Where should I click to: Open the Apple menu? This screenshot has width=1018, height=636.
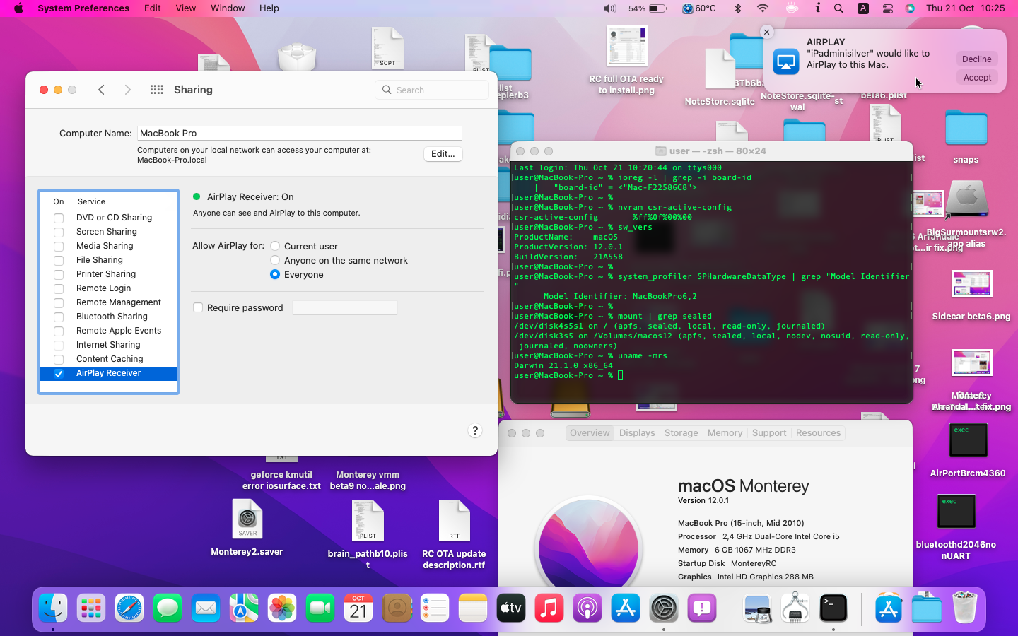(x=18, y=8)
